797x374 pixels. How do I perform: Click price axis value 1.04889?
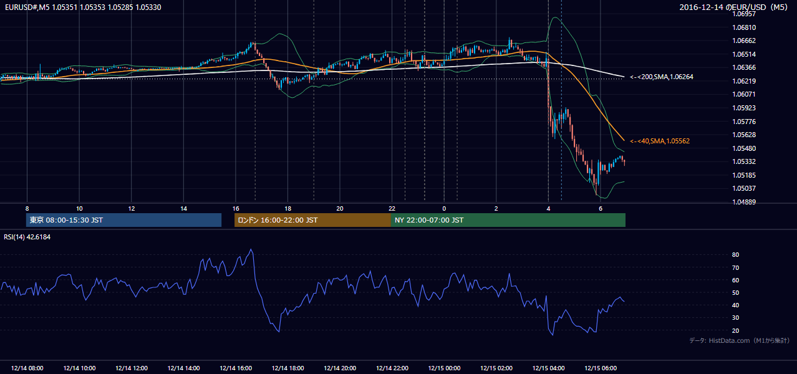[745, 202]
